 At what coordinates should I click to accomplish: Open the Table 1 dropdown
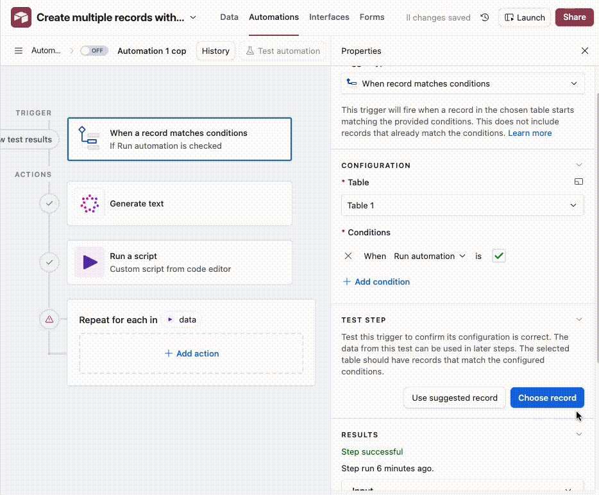pyautogui.click(x=462, y=205)
